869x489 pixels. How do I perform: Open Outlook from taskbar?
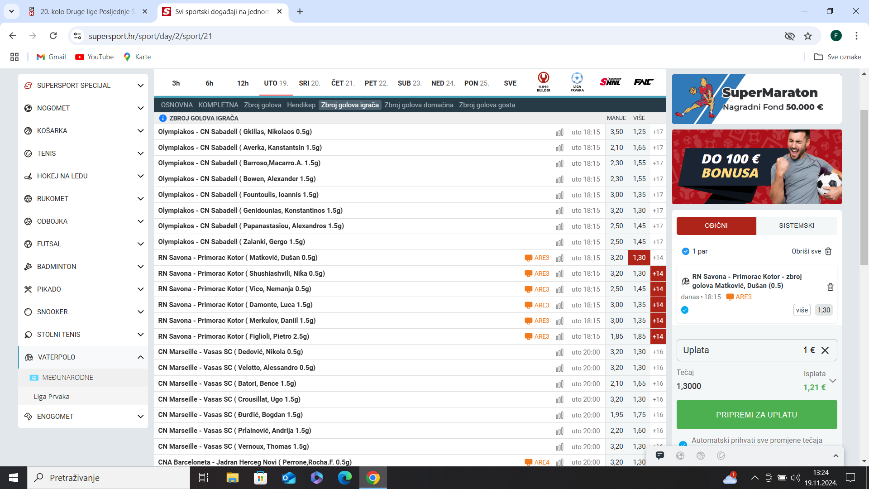pyautogui.click(x=288, y=478)
